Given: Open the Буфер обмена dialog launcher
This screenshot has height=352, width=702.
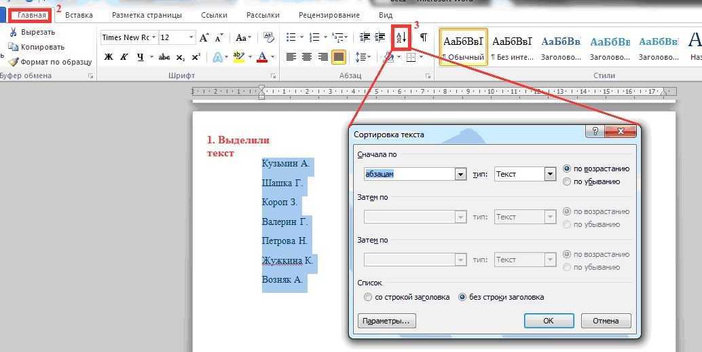Looking at the screenshot, I should [91, 76].
